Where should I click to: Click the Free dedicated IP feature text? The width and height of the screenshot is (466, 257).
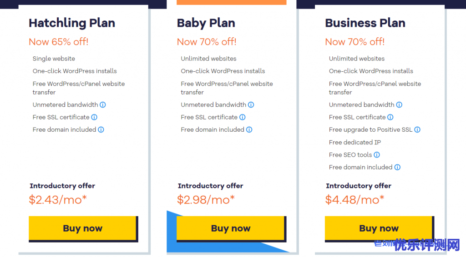point(355,143)
